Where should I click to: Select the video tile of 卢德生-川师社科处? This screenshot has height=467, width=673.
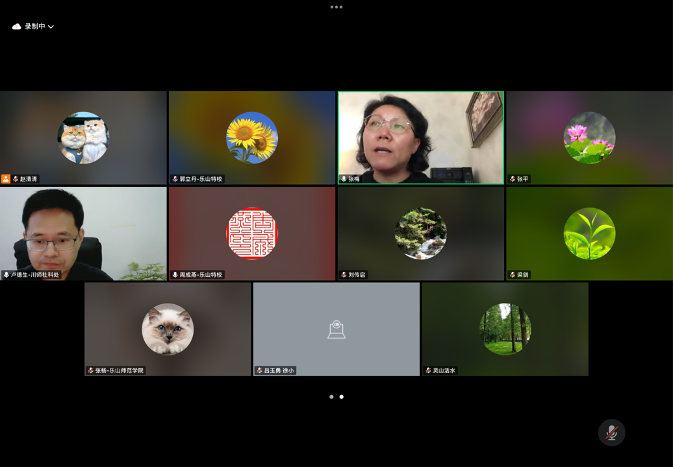(x=83, y=232)
